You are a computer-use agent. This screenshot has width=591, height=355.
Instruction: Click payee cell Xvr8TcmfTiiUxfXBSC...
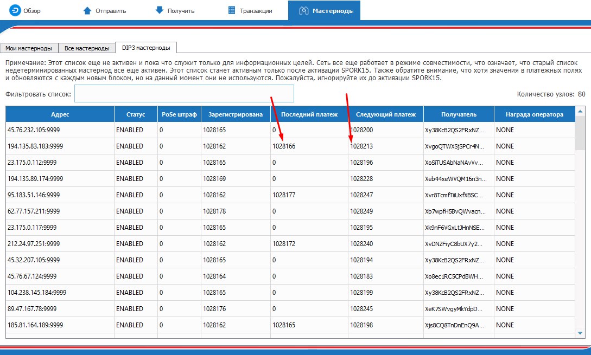(x=454, y=195)
